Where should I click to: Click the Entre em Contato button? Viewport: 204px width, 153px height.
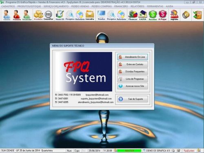(133, 64)
